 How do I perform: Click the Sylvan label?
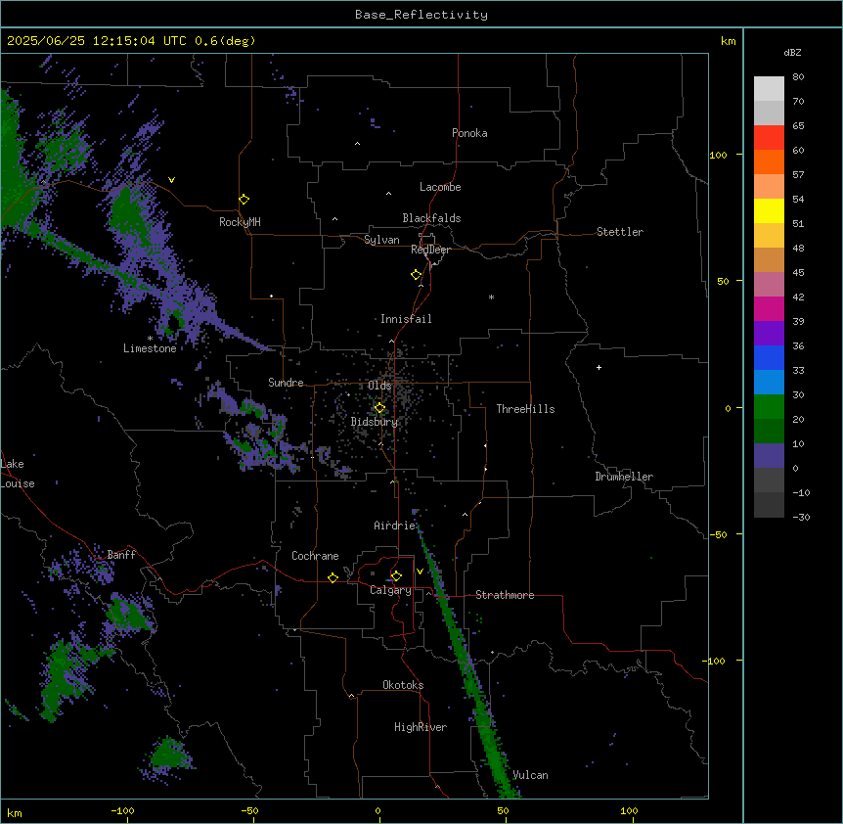(381, 240)
